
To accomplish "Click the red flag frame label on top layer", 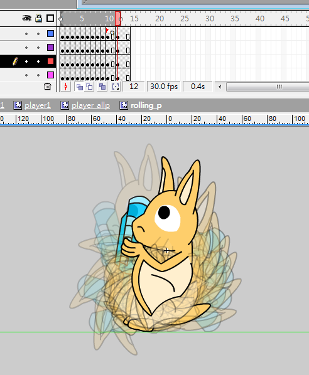I will pyautogui.click(x=107, y=30).
